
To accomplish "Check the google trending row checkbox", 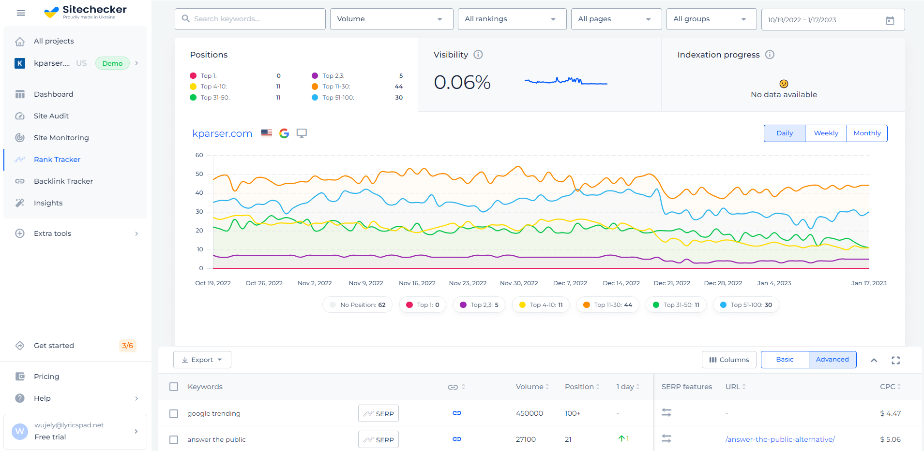I will click(174, 414).
